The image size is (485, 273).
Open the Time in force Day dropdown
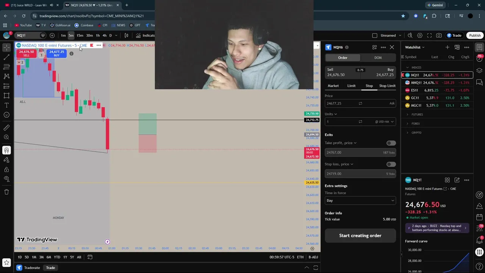pos(360,201)
